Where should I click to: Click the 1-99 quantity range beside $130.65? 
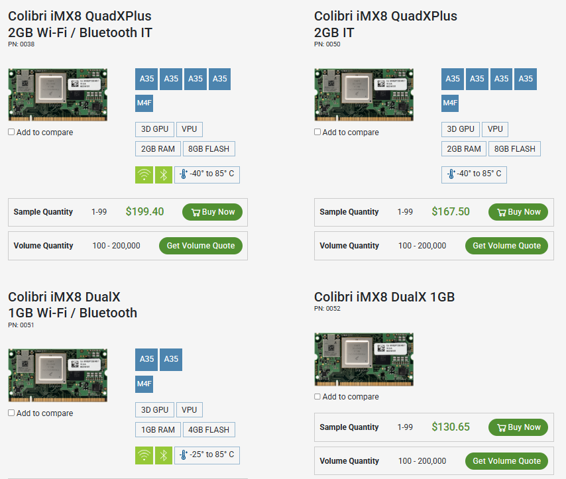(x=405, y=427)
